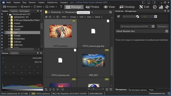Switch to Edit mode
This screenshot has height=96, width=171.
[x=144, y=7]
